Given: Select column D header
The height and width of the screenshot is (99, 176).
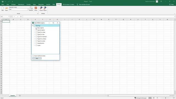Looking at the screenshot, I should pos(28,20).
